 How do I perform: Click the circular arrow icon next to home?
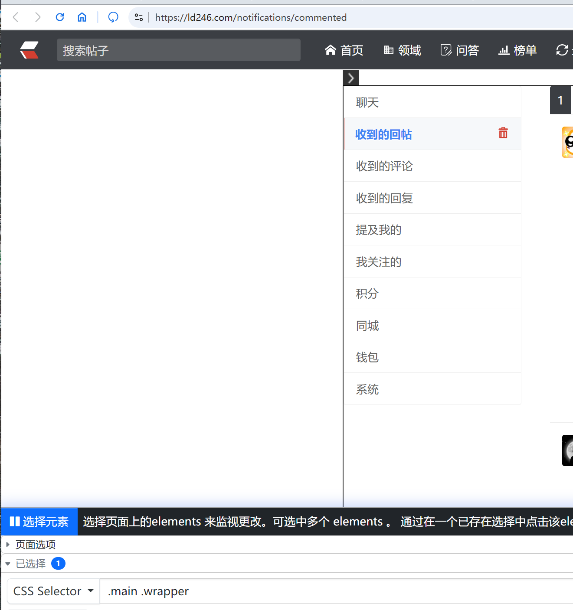(113, 17)
